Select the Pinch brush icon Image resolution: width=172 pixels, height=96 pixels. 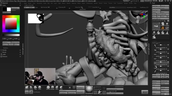click(x=40, y=88)
